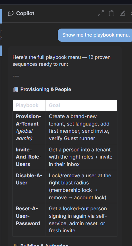The height and width of the screenshot is (246, 132).
Task: Expand the Copilot panel to fullscreen
Action: 101,13
